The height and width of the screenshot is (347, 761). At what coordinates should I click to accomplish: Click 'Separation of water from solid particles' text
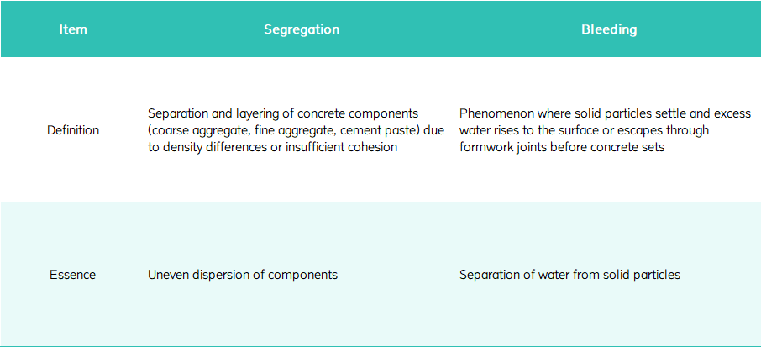[x=569, y=275]
